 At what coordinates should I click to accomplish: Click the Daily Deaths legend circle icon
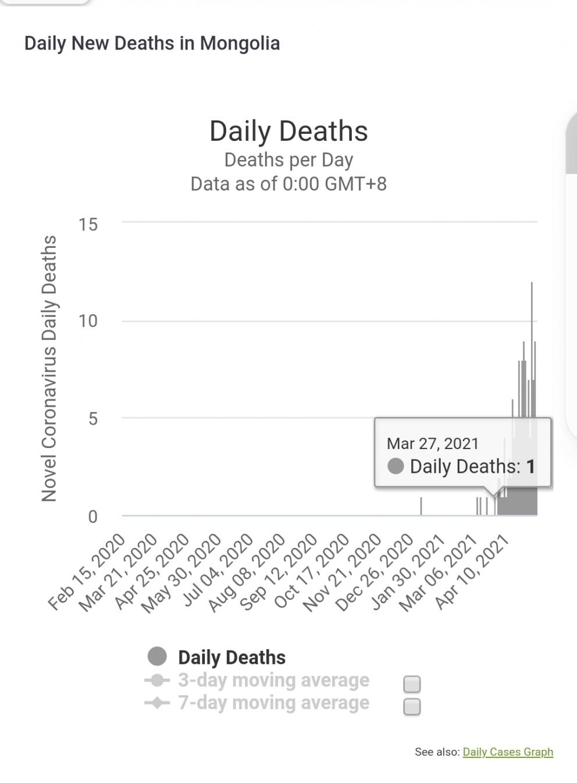pos(157,656)
